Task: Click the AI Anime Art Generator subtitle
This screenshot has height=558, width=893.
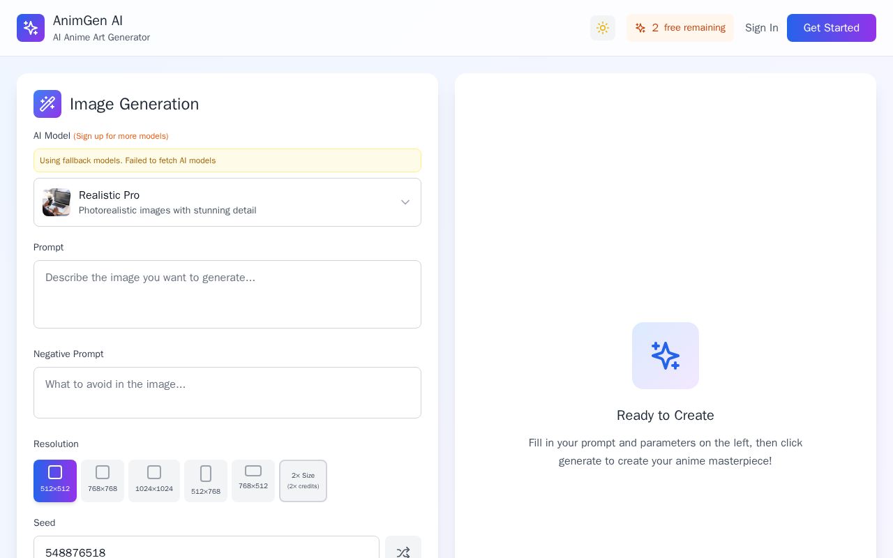Action: point(102,38)
